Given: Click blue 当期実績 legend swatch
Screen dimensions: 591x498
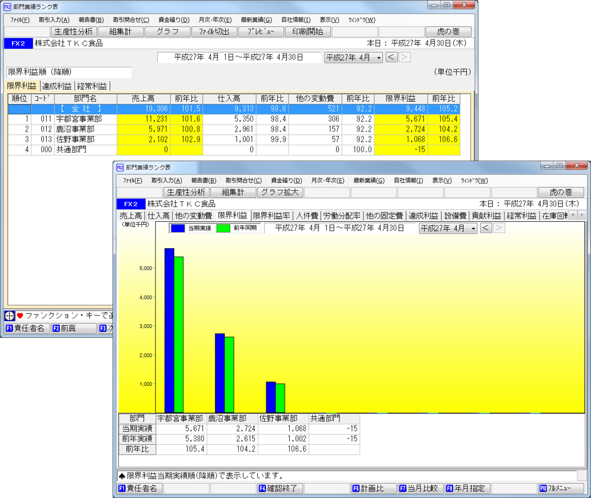Looking at the screenshot, I should pos(178,228).
